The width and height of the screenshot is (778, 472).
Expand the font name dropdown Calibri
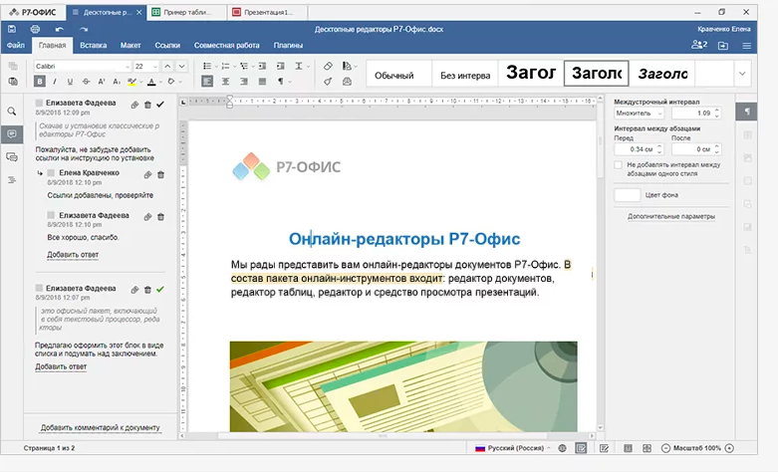[x=127, y=66]
